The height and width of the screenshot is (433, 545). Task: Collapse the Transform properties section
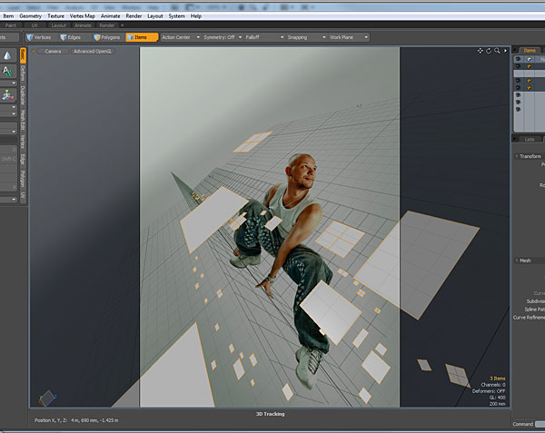pyautogui.click(x=530, y=156)
